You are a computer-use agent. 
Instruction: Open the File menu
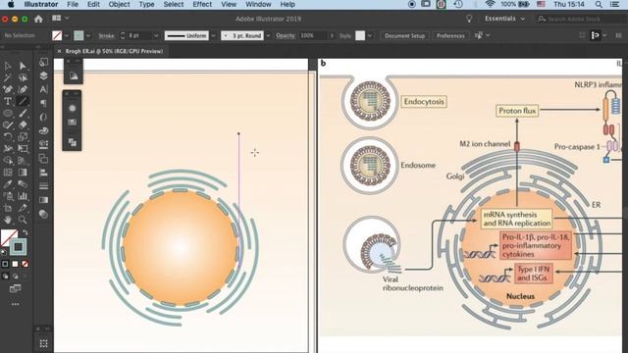coord(73,4)
